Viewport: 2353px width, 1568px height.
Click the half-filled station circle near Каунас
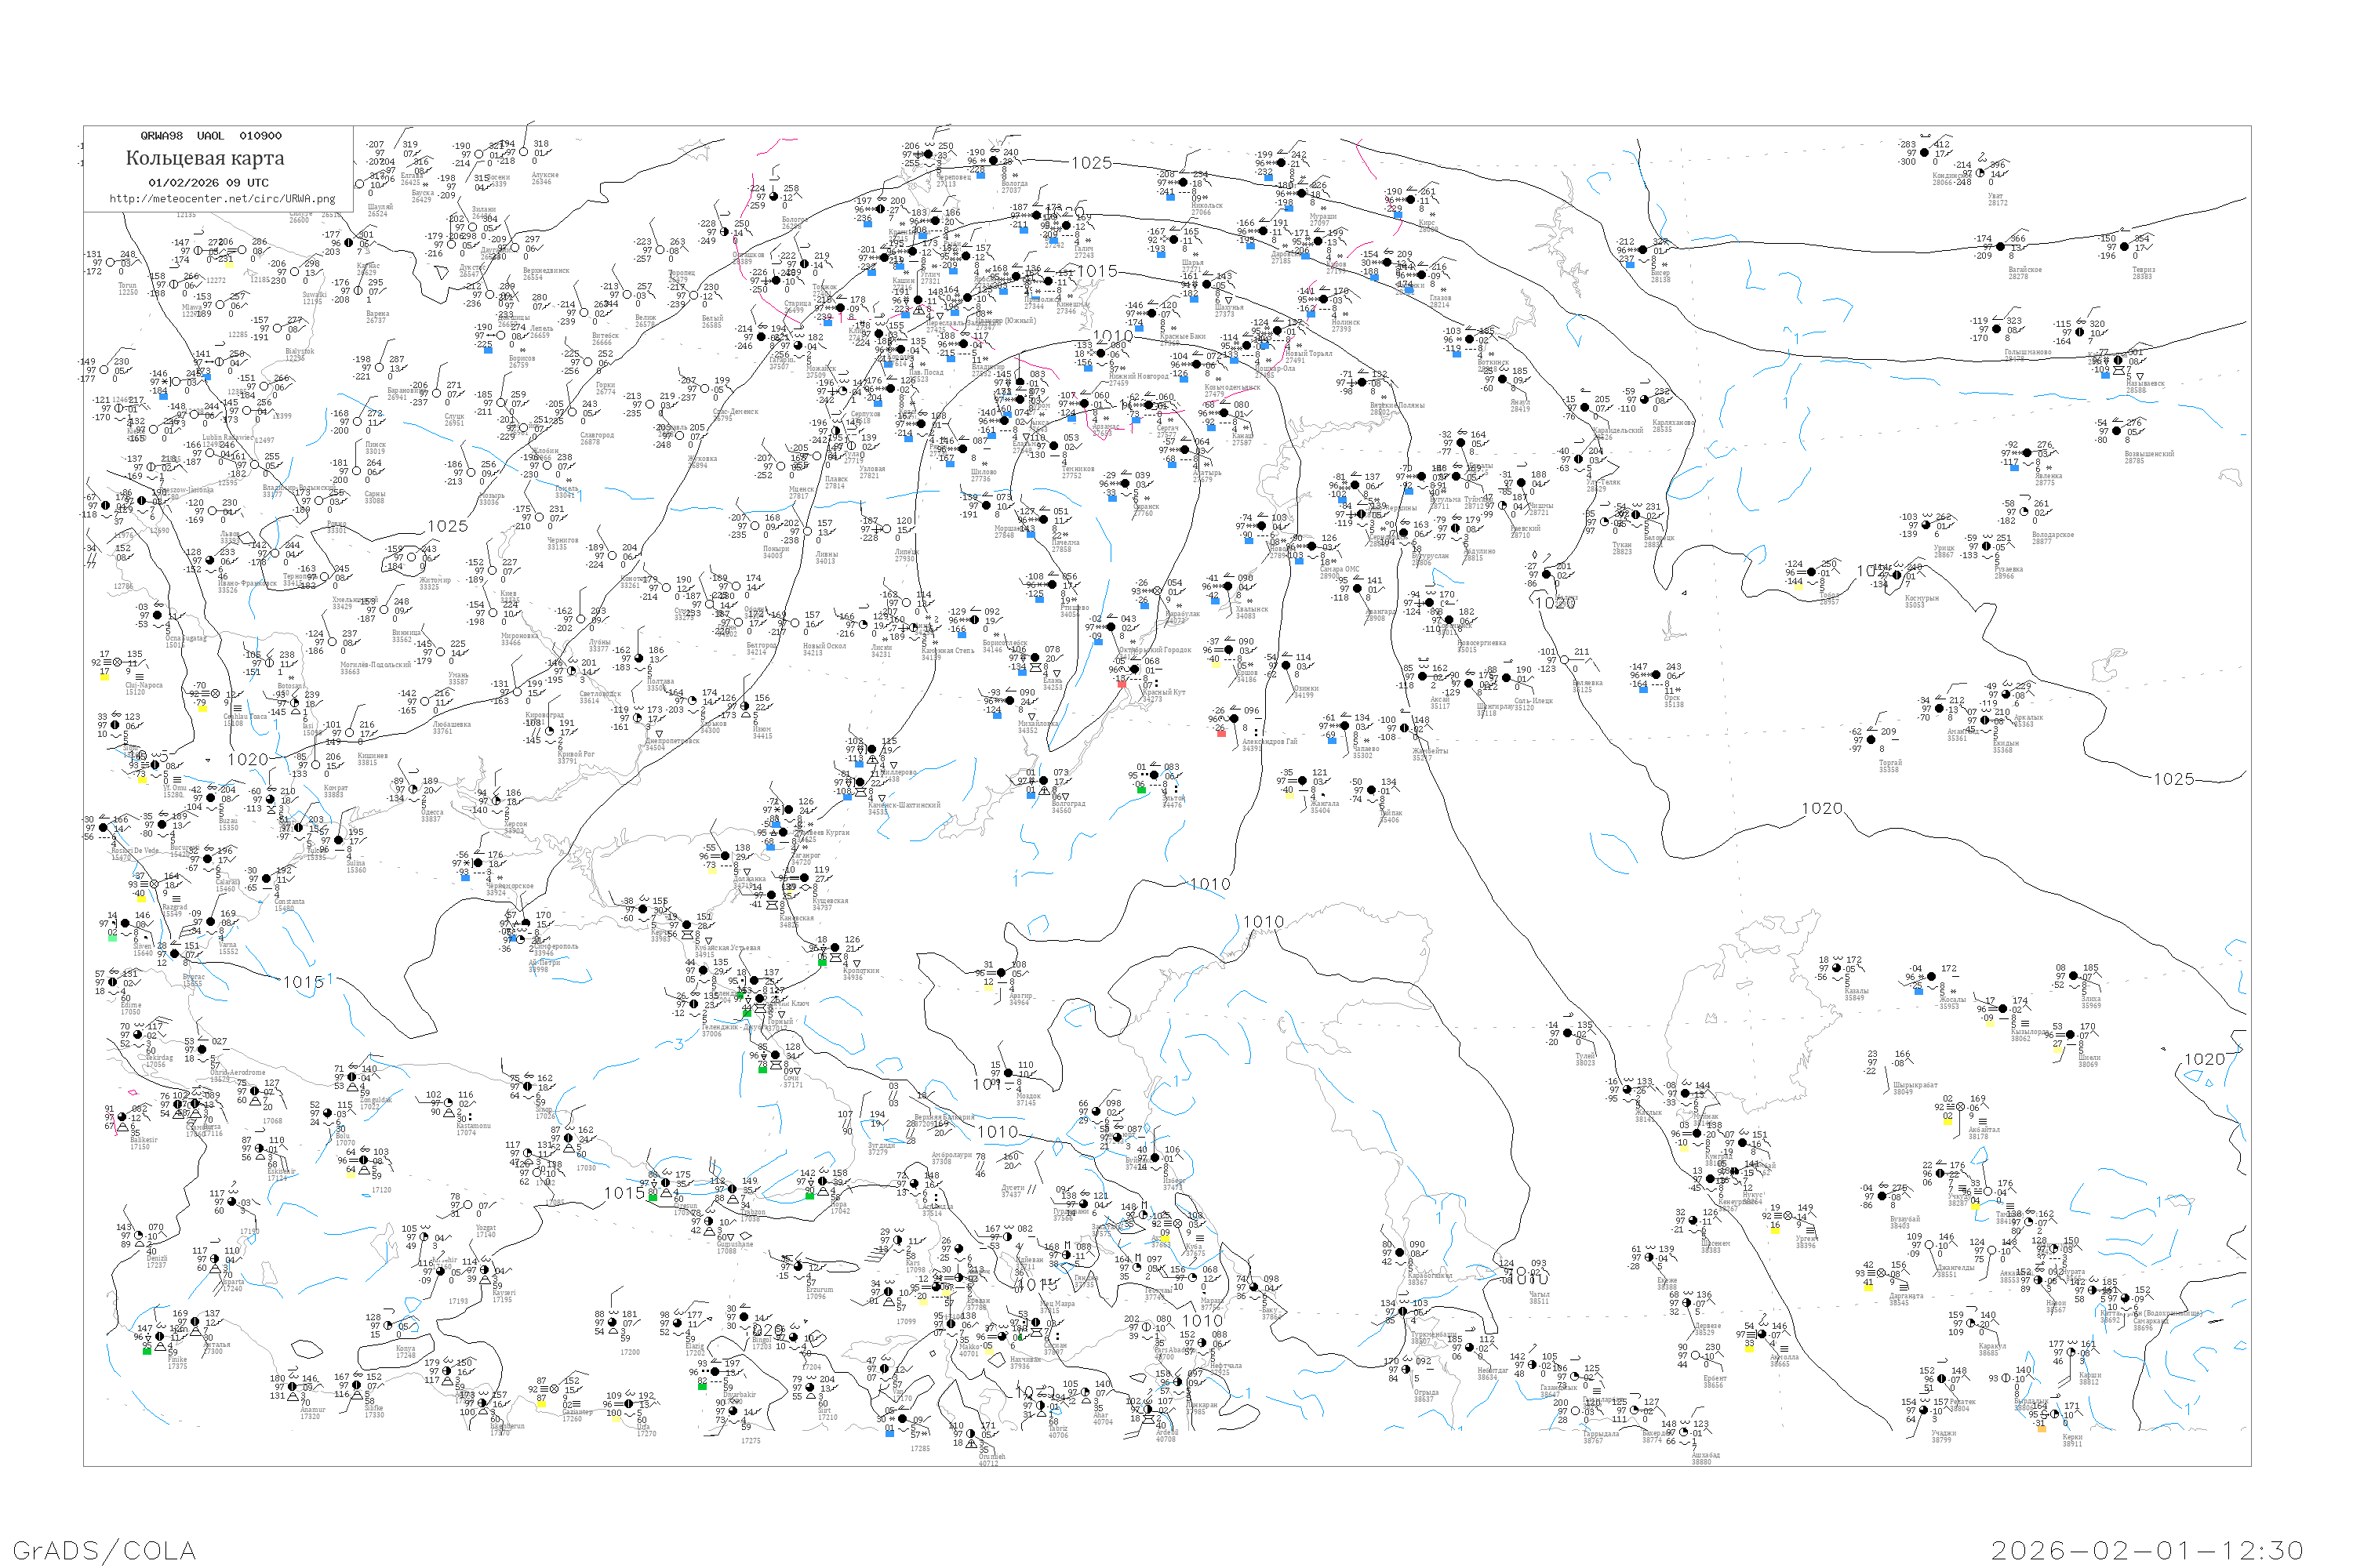pos(348,243)
